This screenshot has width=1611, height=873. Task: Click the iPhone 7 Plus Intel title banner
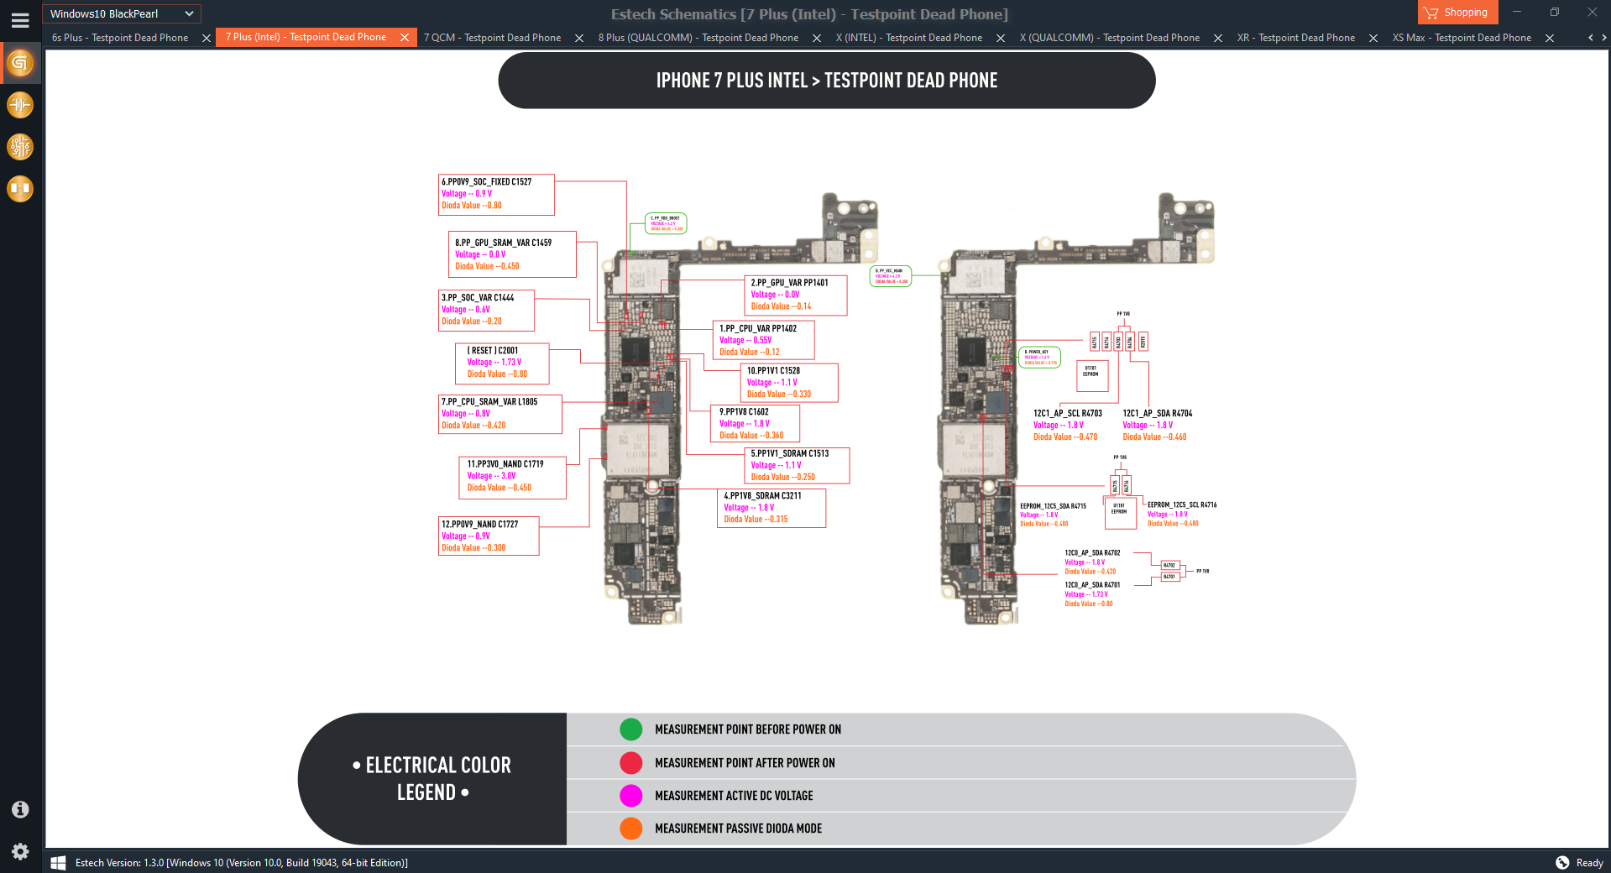827,81
